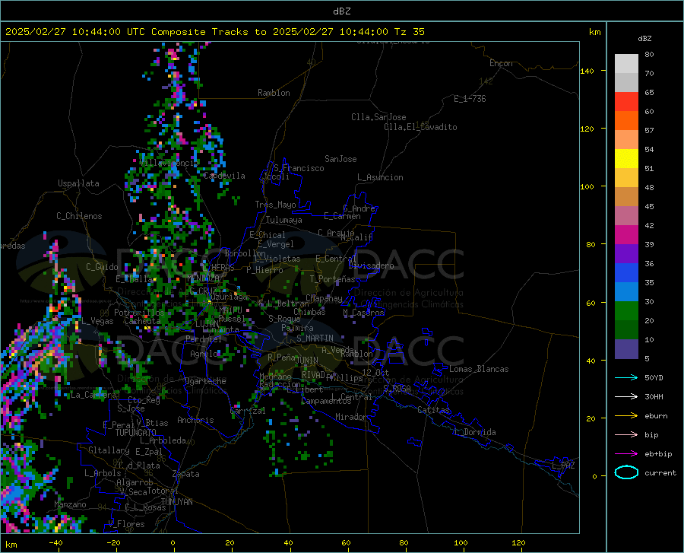Click the 'Uspallata' map label
This screenshot has height=553, width=684.
(78, 184)
